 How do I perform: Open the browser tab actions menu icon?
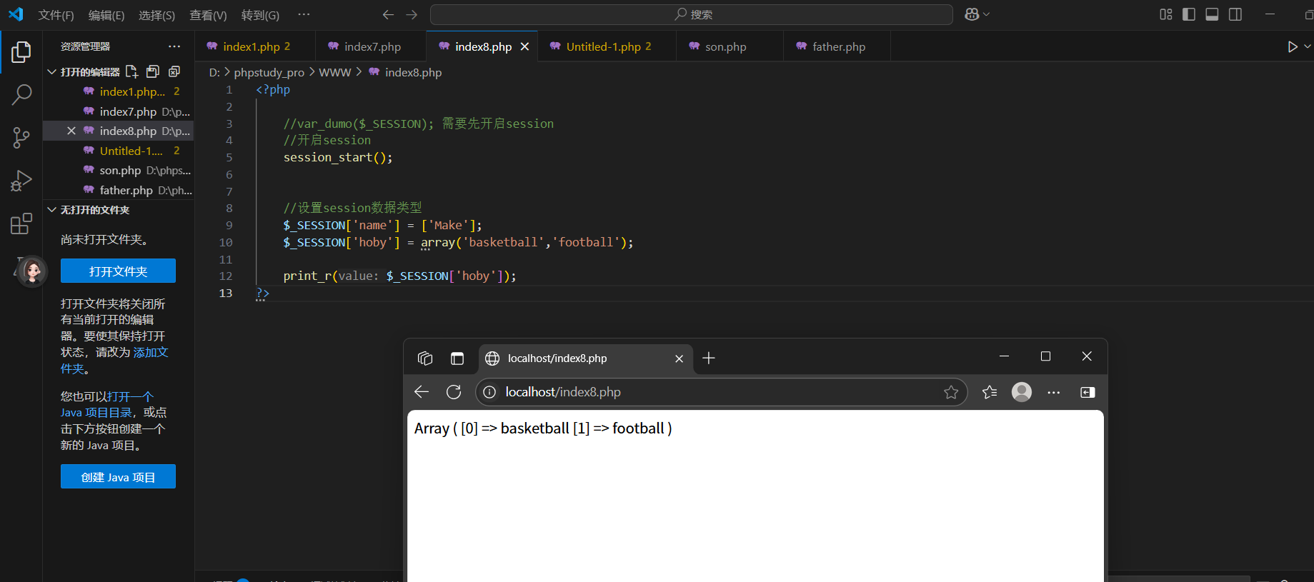click(x=457, y=358)
